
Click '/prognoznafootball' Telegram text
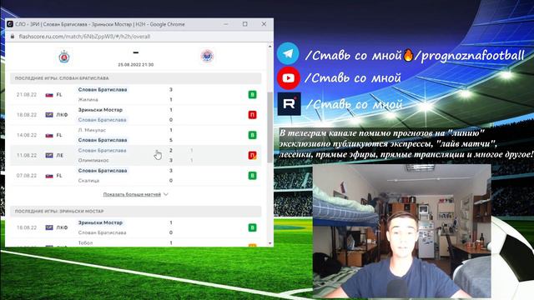pyautogui.click(x=469, y=55)
